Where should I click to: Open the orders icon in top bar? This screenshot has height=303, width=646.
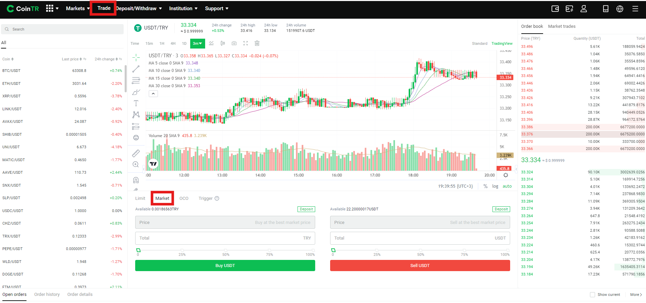(569, 9)
